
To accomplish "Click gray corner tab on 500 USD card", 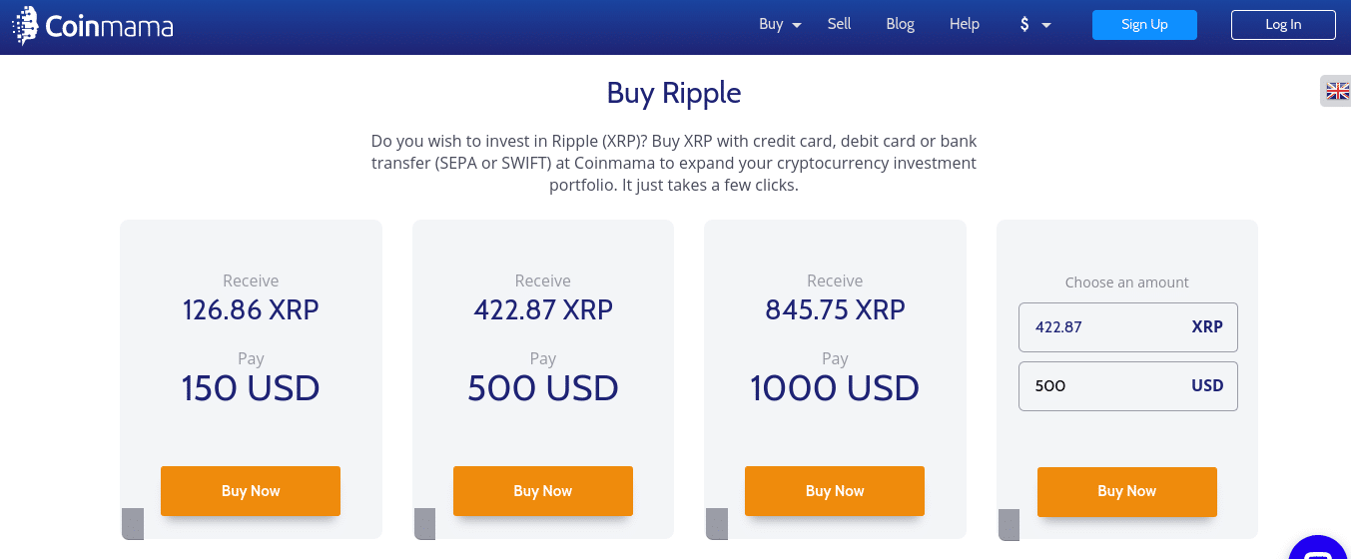I will pos(424,523).
